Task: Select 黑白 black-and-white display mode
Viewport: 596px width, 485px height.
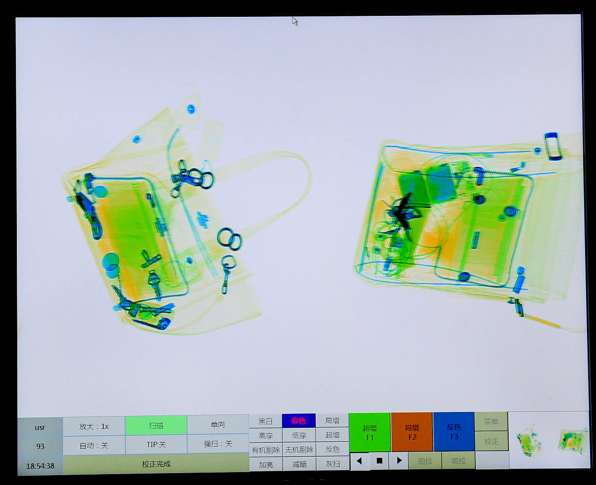Action: coord(265,421)
